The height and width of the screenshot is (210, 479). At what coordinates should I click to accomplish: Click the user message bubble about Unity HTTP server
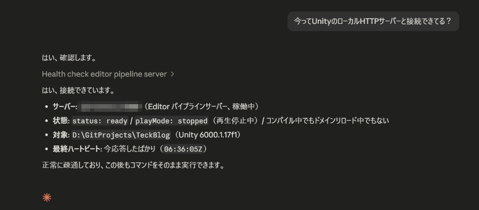(x=373, y=21)
